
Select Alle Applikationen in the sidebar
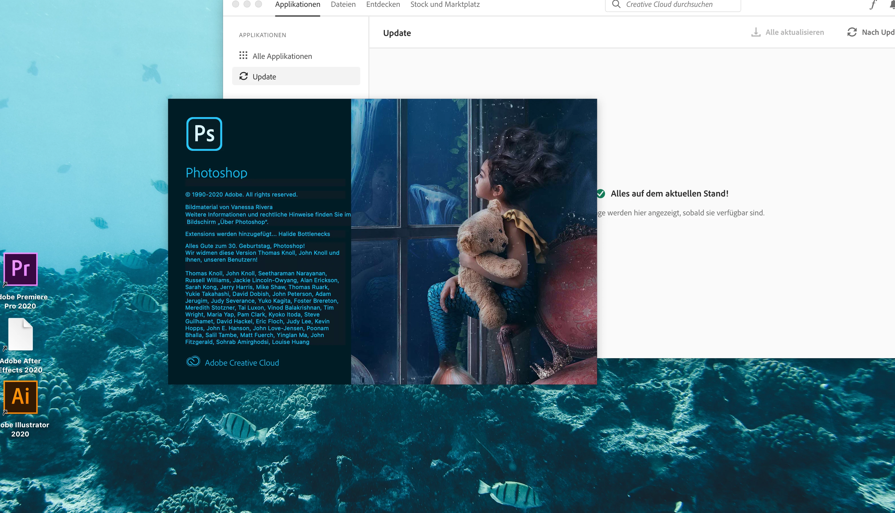(x=282, y=56)
